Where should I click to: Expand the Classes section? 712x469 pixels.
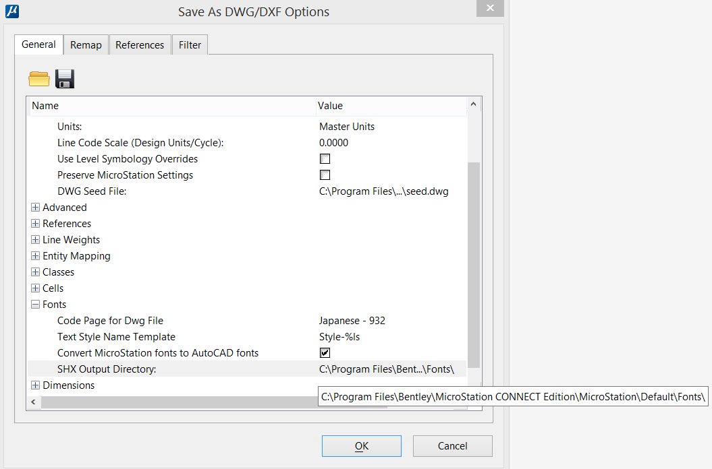(35, 272)
